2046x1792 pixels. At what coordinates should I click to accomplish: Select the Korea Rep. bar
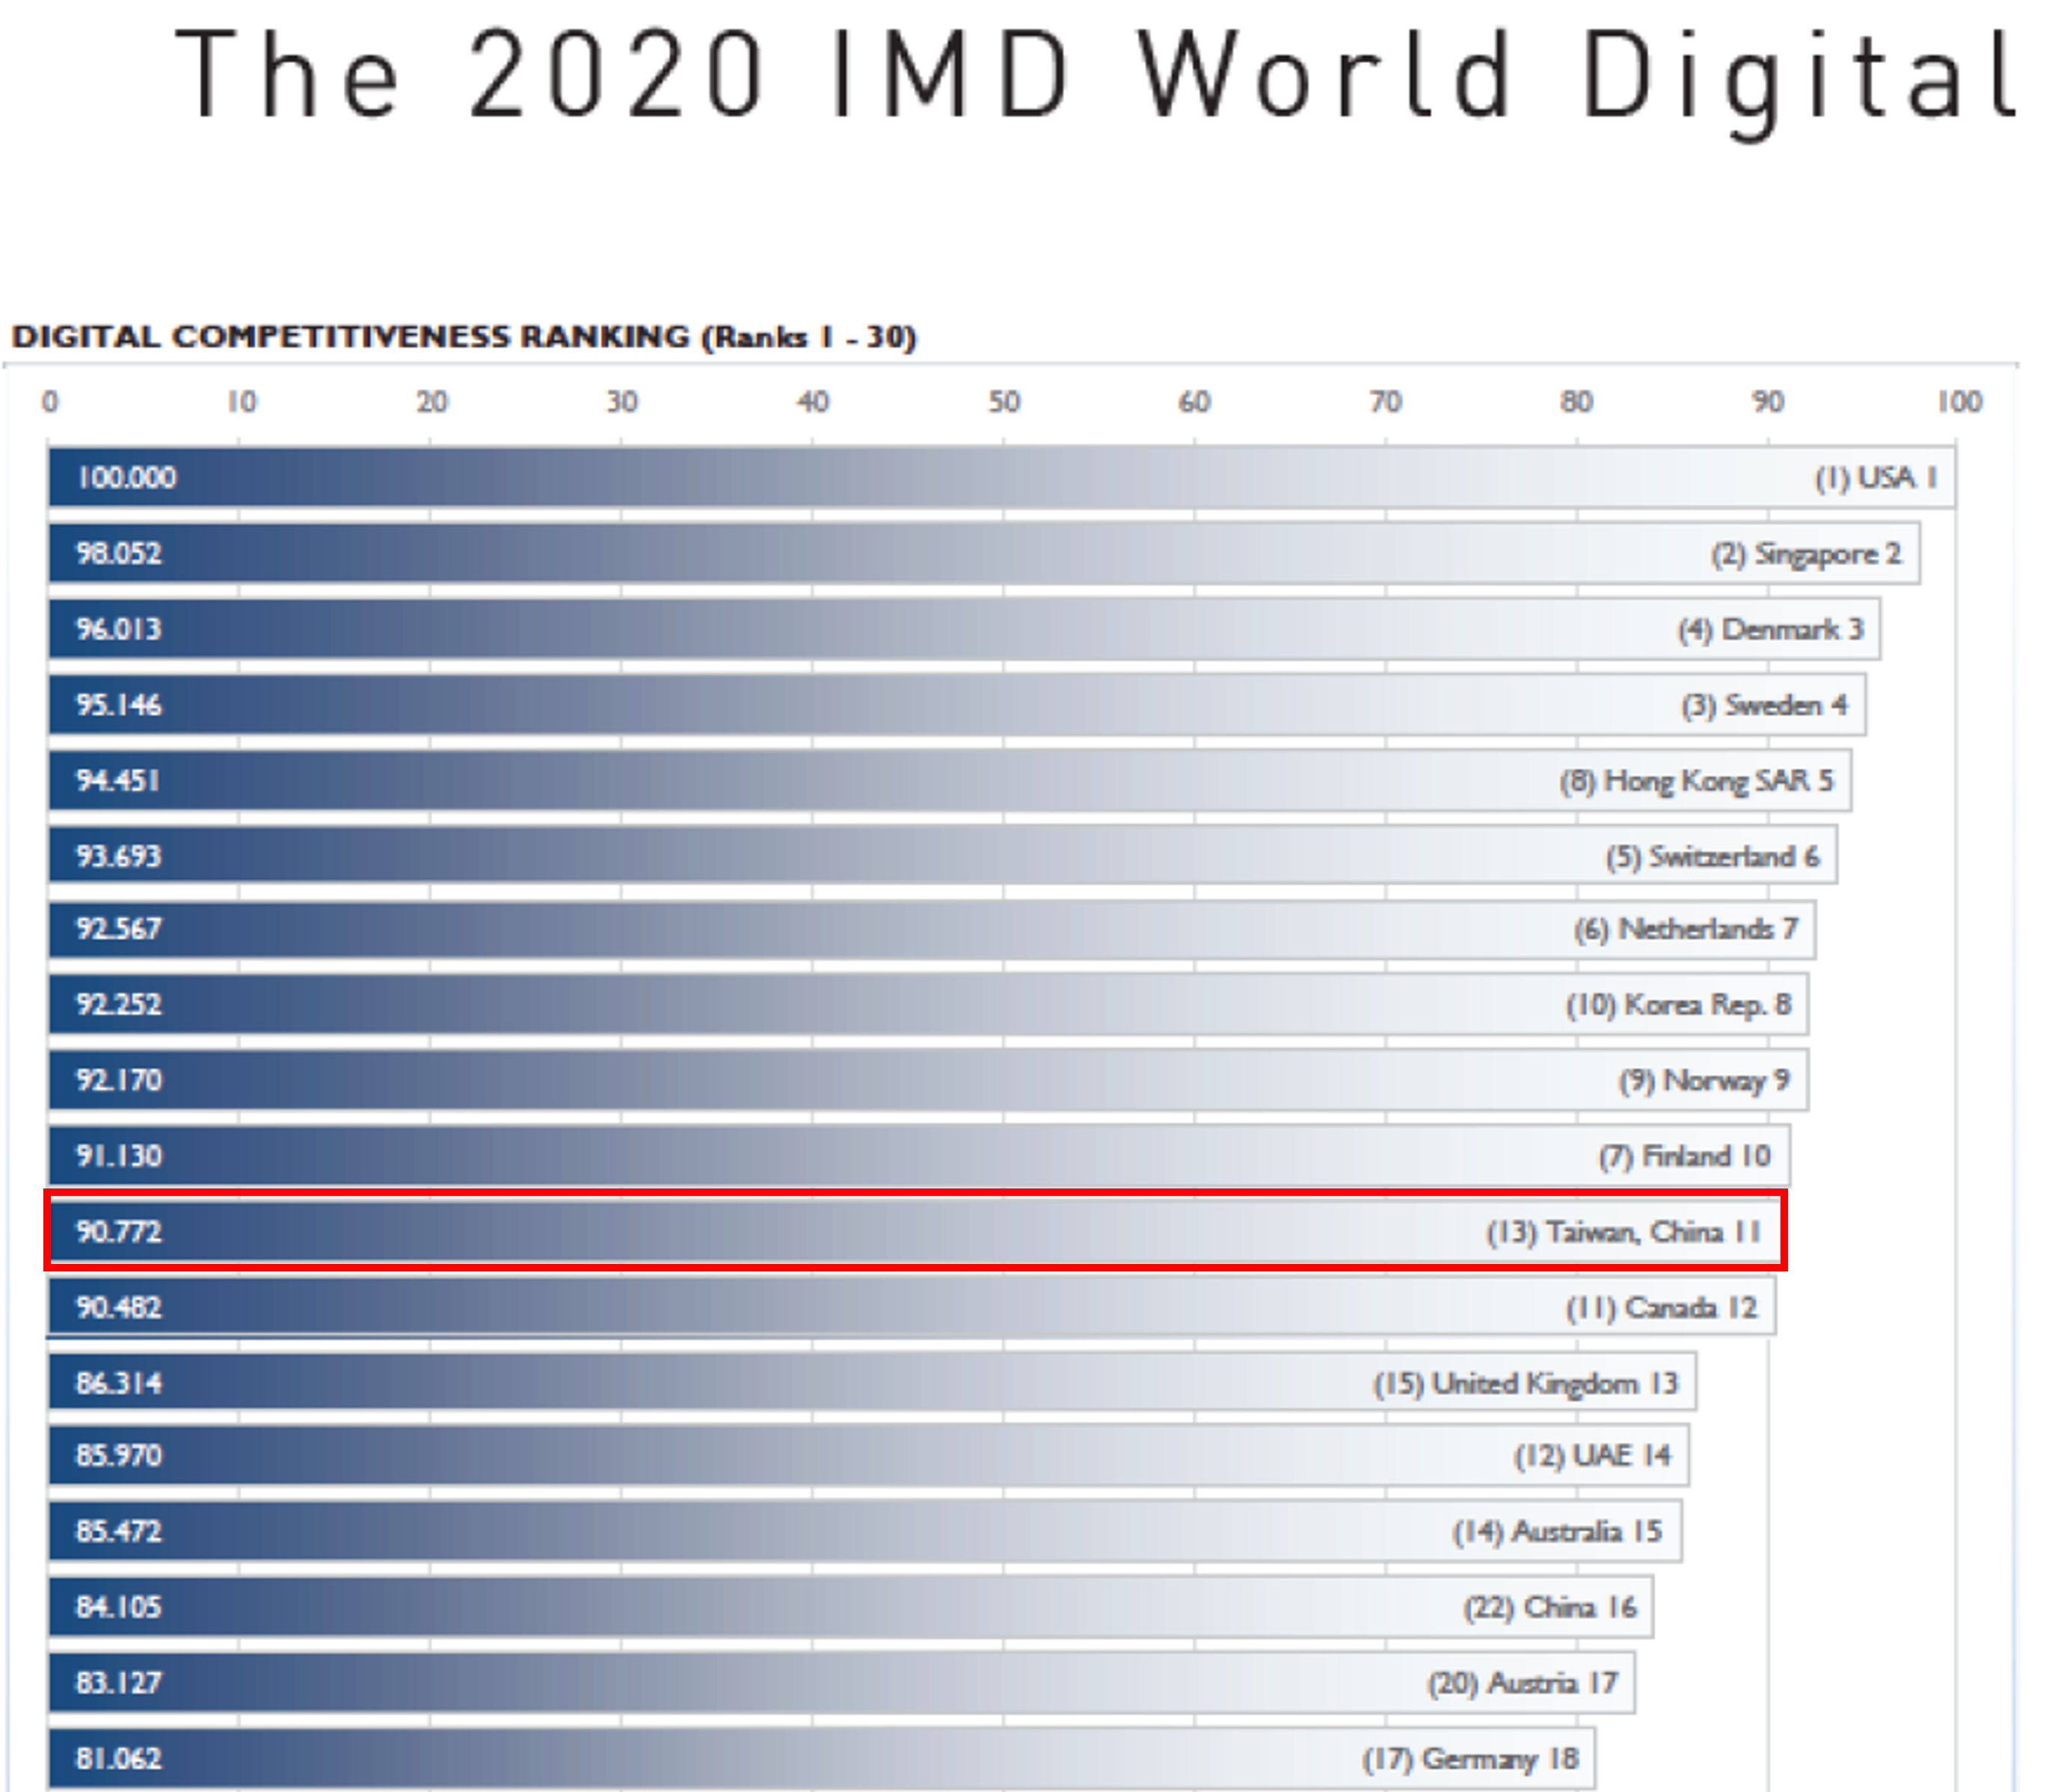click(928, 1005)
